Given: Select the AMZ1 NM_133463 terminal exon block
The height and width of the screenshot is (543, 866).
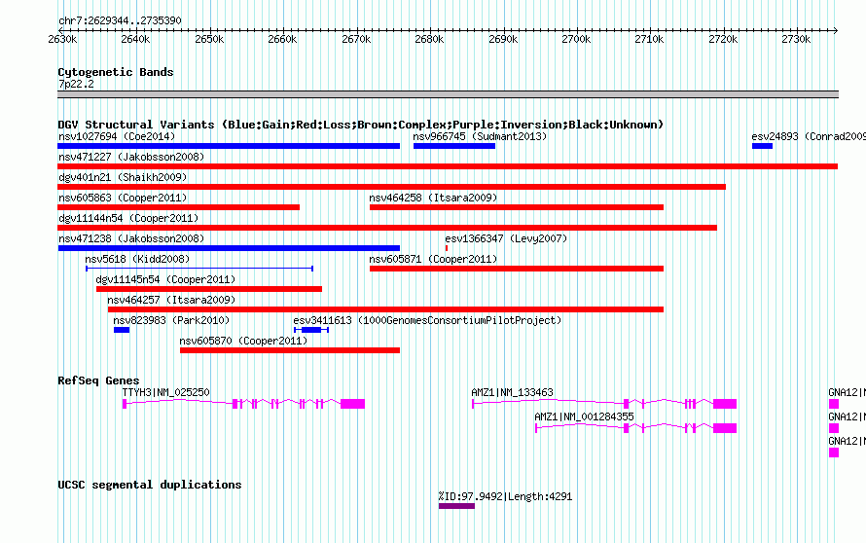Looking at the screenshot, I should pos(725,404).
